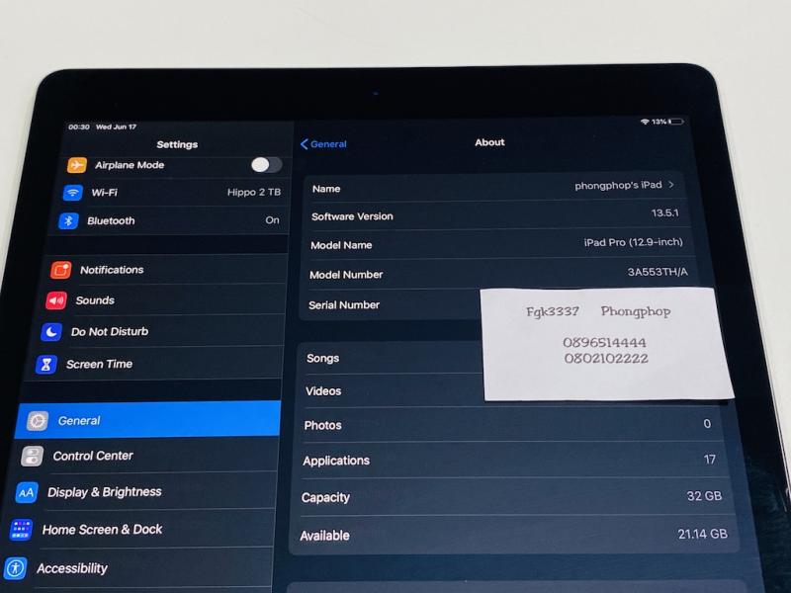Tap the General gear icon

38,421
